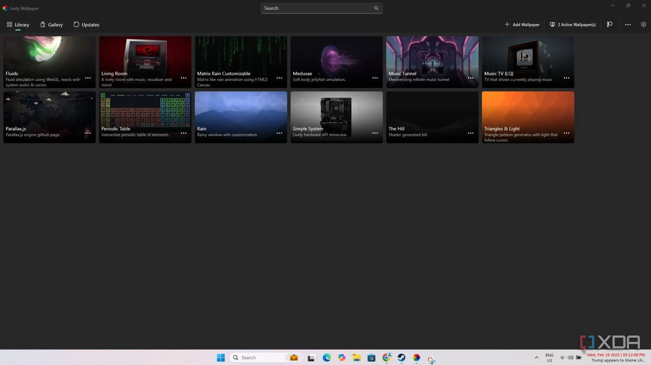Viewport: 651px width, 365px height.
Task: Click Lively Wallpaper taskbar icon
Action: click(x=416, y=358)
